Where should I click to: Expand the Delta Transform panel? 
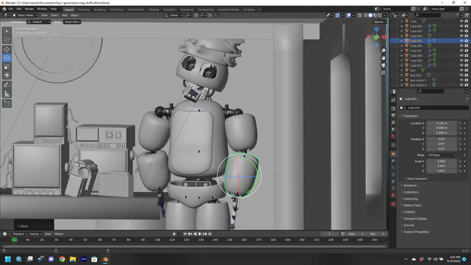click(417, 179)
